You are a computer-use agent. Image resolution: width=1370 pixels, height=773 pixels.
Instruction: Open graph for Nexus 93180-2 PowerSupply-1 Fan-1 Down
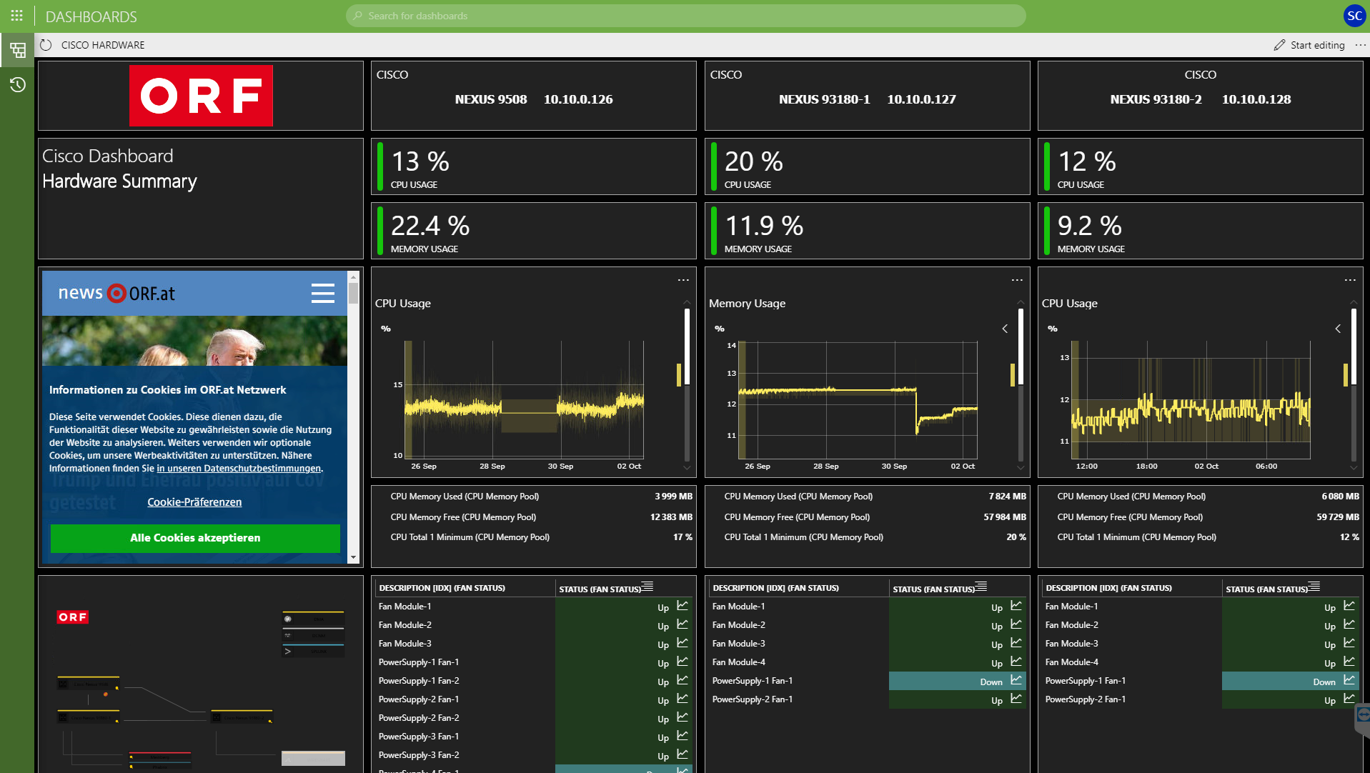pos(1349,680)
